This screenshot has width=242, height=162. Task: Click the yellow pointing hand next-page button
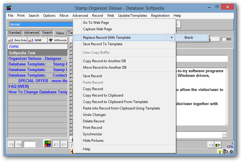pos(218,145)
